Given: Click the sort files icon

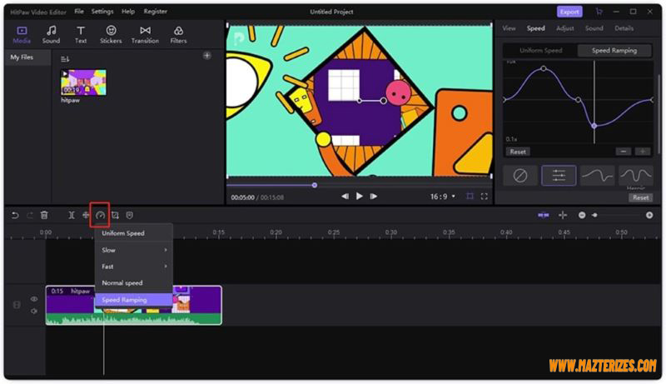Looking at the screenshot, I should pos(65,58).
